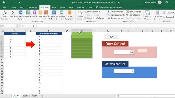
Task: Select column A header
Action: pyautogui.click(x=15, y=31)
